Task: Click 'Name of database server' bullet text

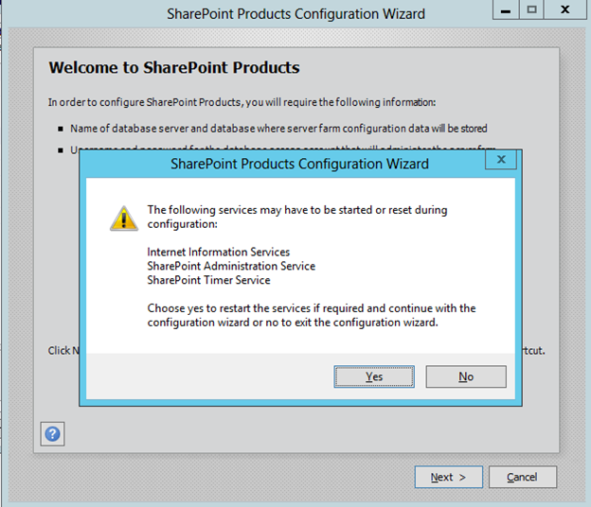Action: pyautogui.click(x=278, y=129)
